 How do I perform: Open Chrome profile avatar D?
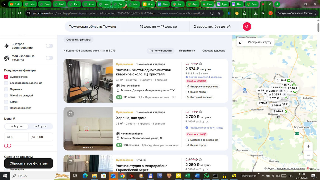(x=270, y=13)
